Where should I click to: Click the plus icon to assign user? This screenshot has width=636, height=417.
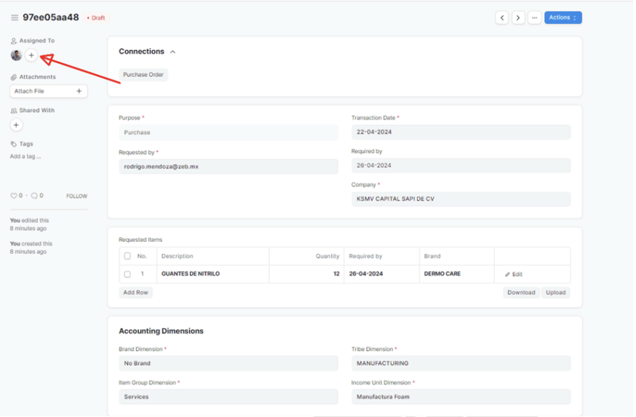(31, 55)
